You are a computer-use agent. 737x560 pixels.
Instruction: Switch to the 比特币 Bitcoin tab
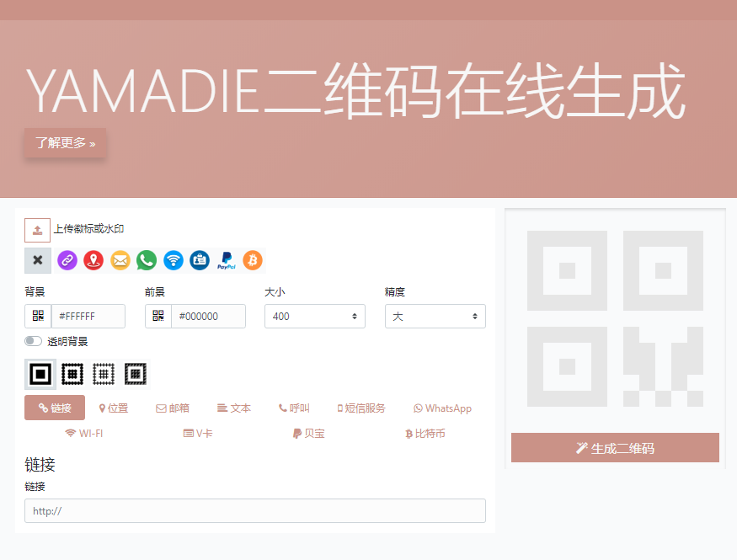(x=425, y=433)
